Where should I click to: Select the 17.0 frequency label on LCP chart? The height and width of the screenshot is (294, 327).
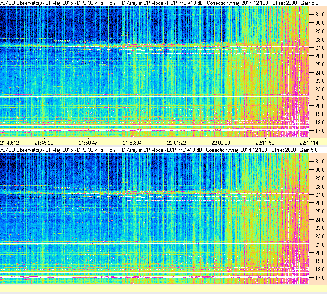pos(319,278)
